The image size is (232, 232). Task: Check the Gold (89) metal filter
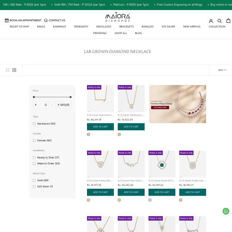tap(34, 180)
